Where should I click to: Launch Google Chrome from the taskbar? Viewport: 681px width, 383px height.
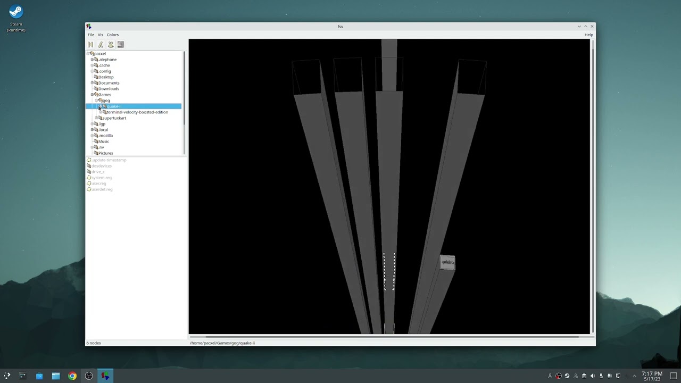72,376
